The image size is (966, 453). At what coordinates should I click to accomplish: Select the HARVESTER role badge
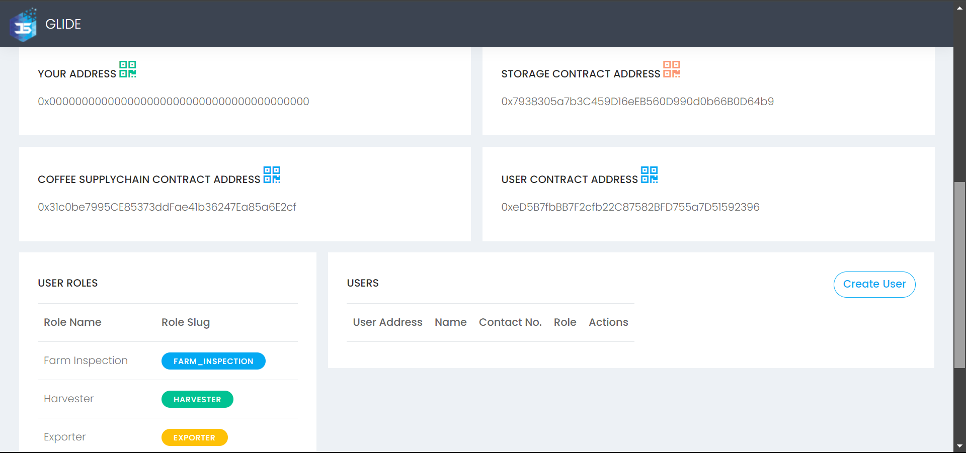click(197, 399)
